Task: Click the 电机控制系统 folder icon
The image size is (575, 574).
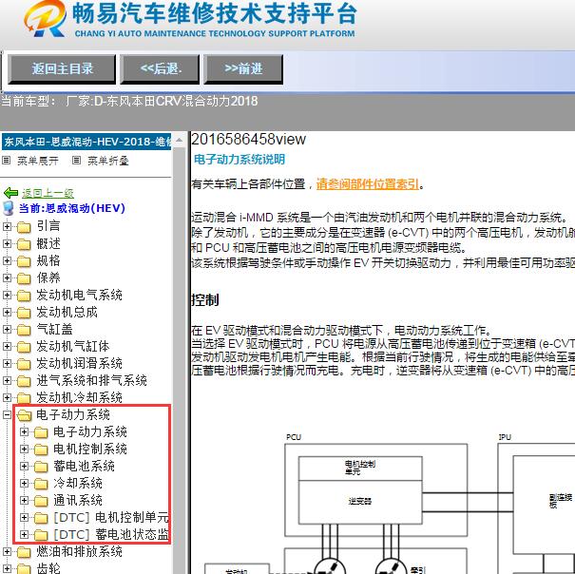Action: pyautogui.click(x=41, y=450)
